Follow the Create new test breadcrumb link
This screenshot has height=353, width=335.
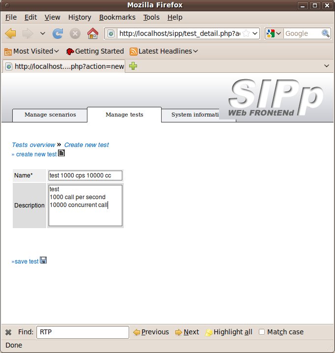[86, 145]
